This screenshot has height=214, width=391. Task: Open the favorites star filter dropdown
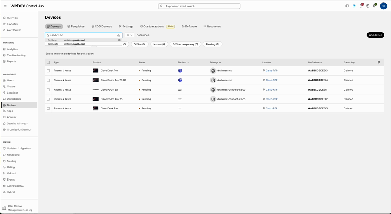129,35
